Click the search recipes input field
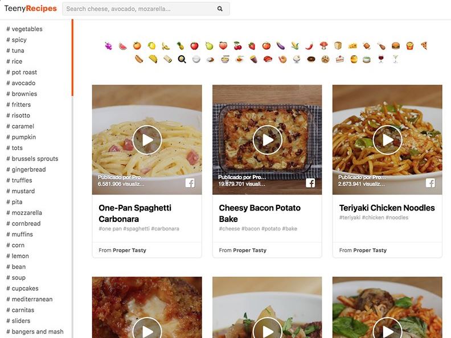 [146, 9]
